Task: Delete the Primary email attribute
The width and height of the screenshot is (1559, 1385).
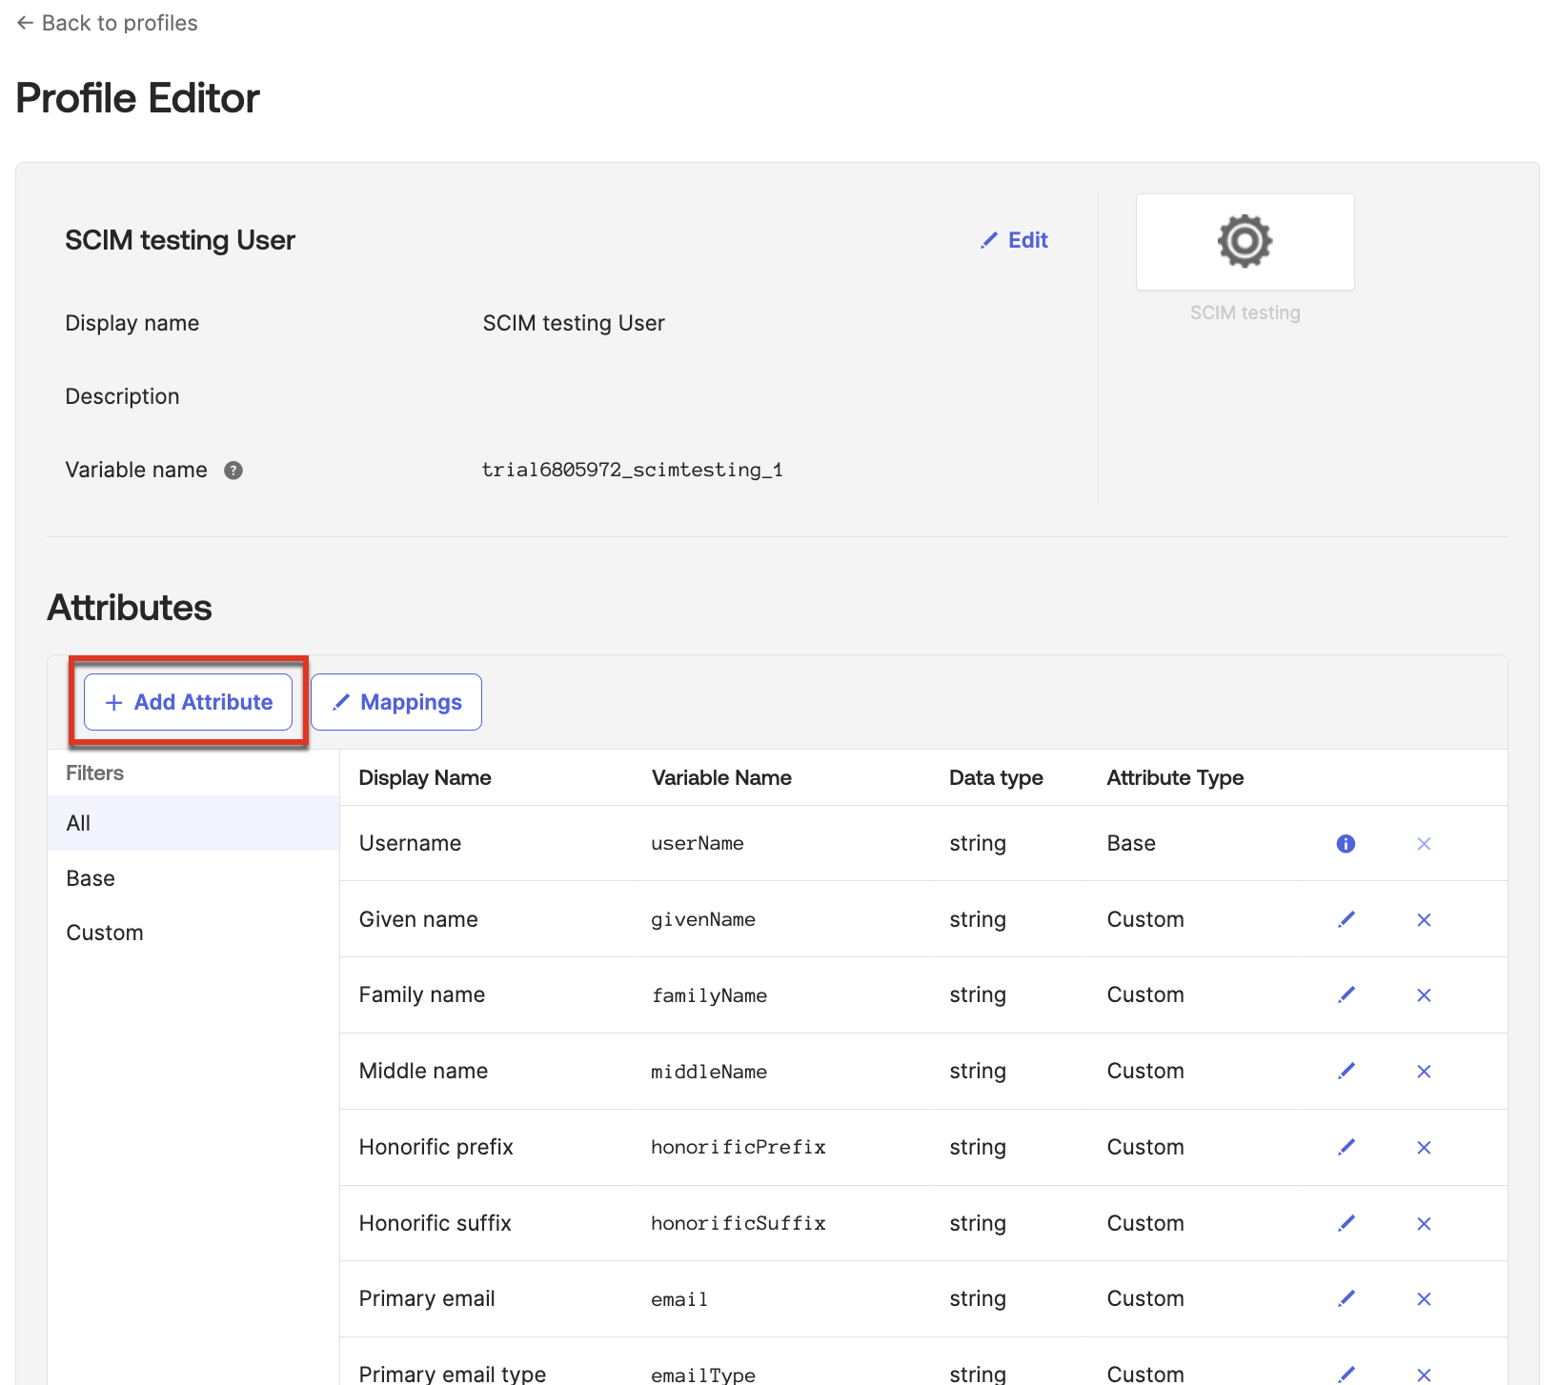Action: [x=1424, y=1298]
